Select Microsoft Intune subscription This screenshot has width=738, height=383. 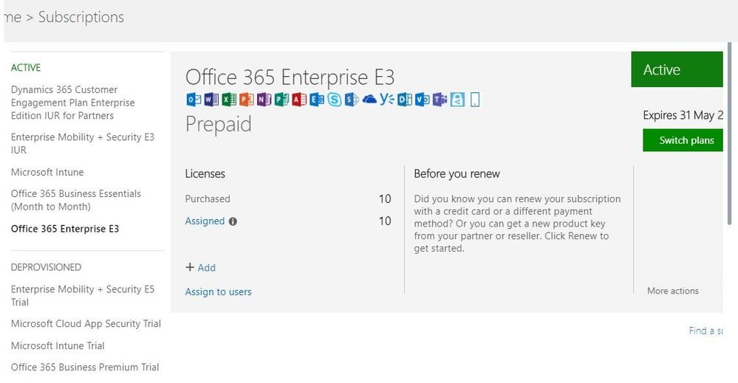click(47, 172)
